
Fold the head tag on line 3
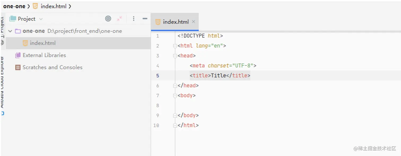pyautogui.click(x=175, y=56)
